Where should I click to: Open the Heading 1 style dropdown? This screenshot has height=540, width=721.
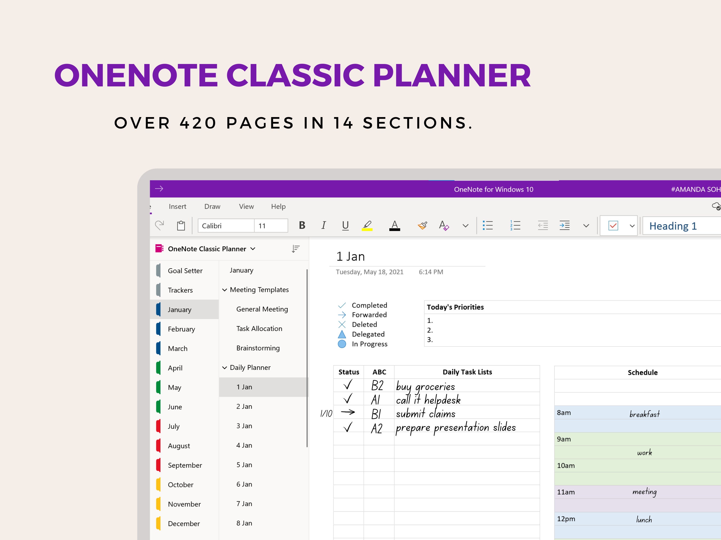681,226
